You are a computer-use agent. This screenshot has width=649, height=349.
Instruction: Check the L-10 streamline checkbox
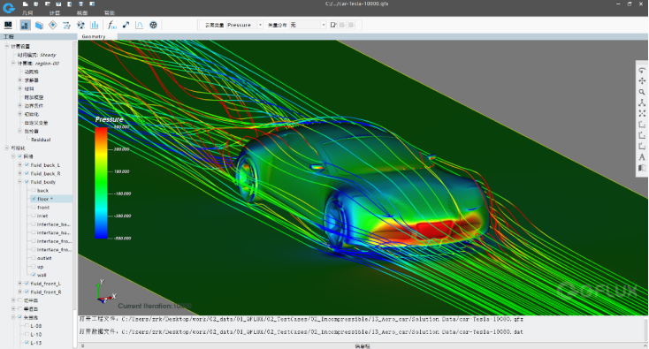[27, 335]
